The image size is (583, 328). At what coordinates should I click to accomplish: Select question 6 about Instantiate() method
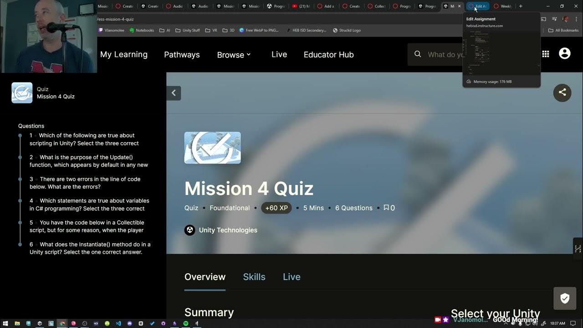click(90, 248)
